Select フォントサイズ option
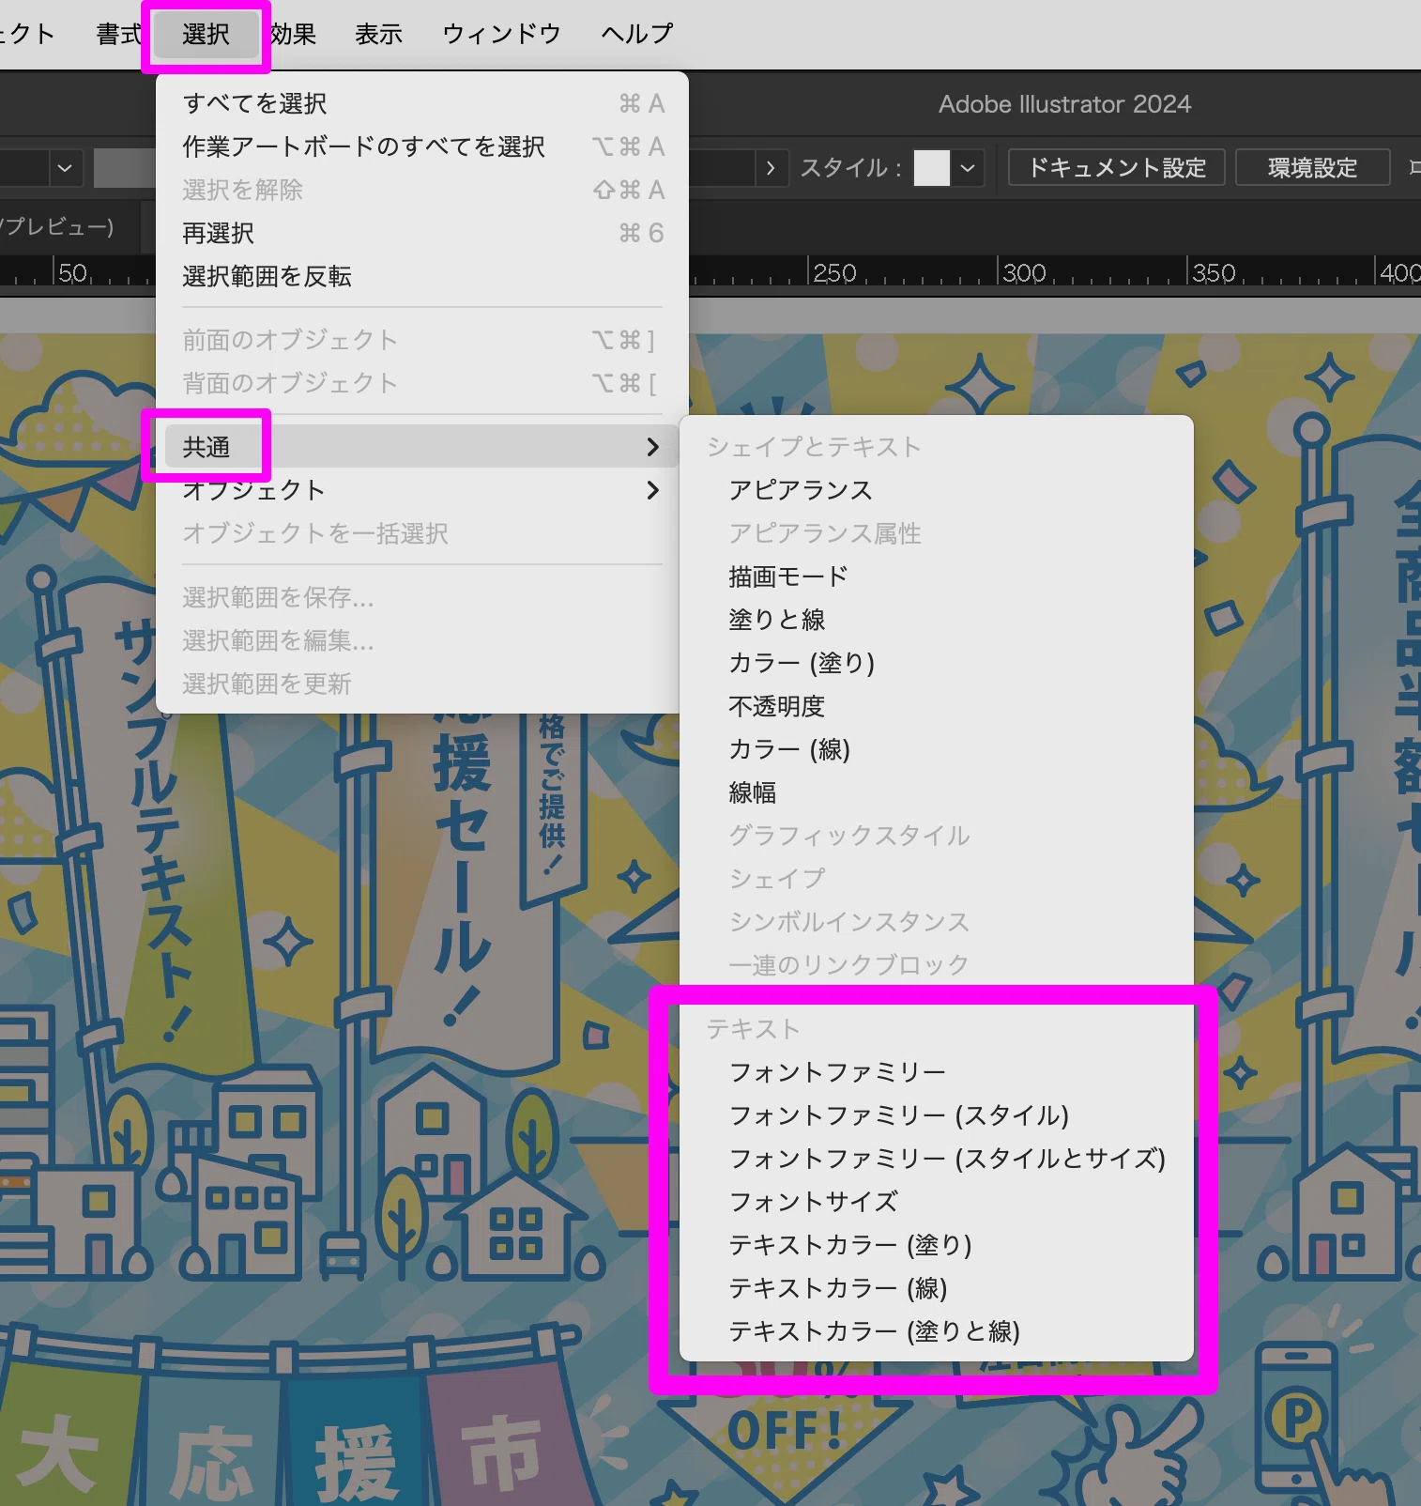 point(937,1202)
